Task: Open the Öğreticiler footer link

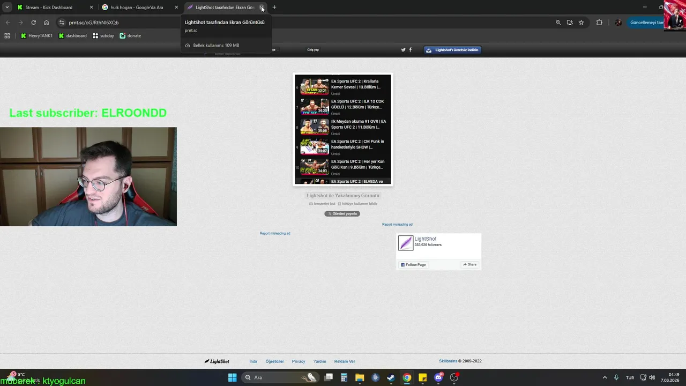Action: 274,361
